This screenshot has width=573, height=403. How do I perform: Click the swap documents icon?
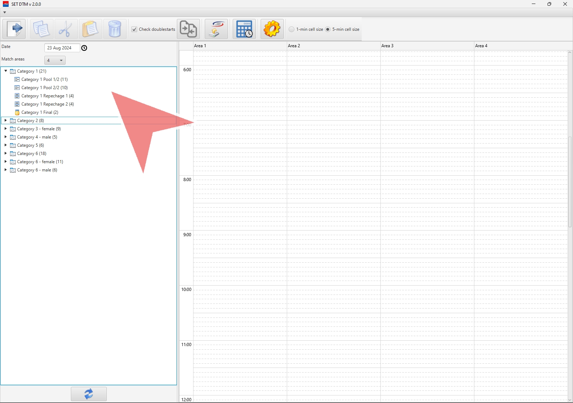(x=188, y=29)
